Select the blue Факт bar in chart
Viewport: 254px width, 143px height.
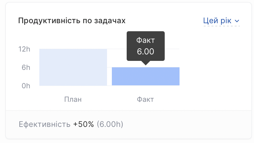[x=146, y=76]
